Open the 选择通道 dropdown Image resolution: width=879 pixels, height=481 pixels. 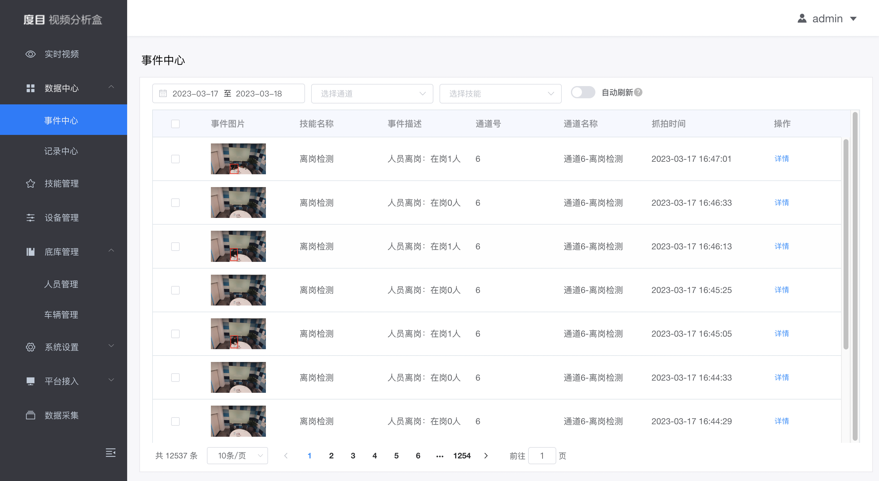pos(372,93)
